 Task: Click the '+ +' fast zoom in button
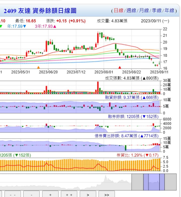(x=69, y=194)
